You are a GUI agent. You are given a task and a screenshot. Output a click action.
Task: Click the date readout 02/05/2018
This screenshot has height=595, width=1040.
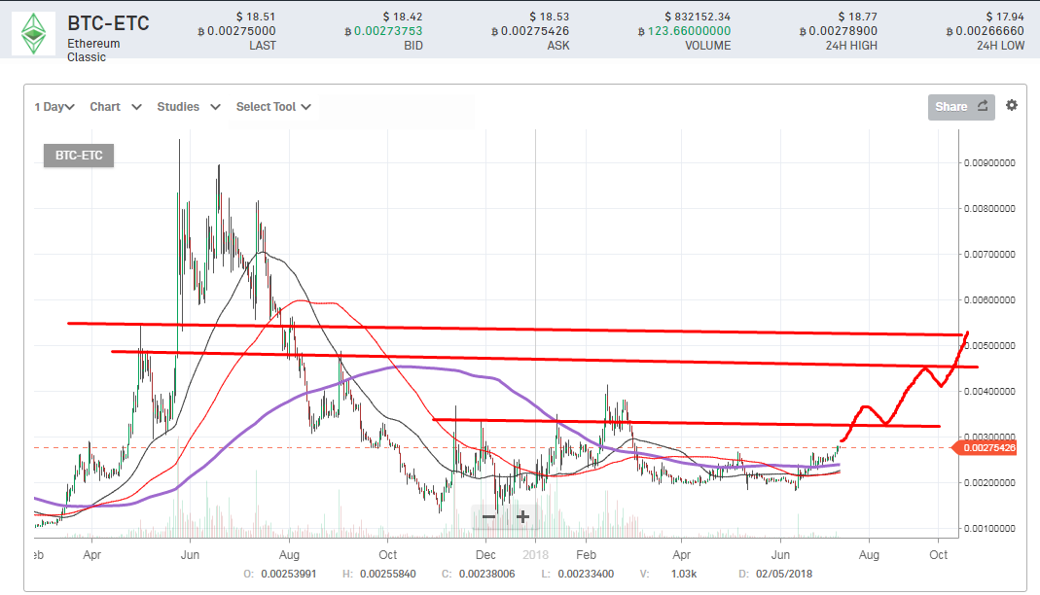click(x=784, y=574)
